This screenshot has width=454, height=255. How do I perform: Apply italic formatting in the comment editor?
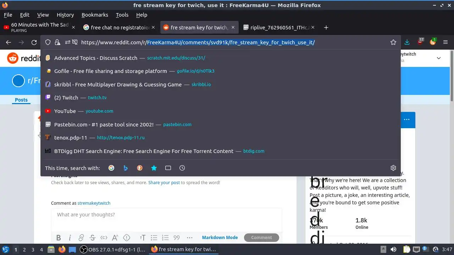click(x=70, y=238)
